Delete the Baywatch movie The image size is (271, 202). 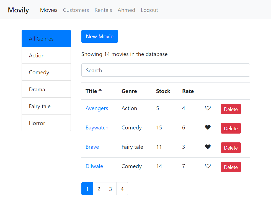pyautogui.click(x=231, y=128)
